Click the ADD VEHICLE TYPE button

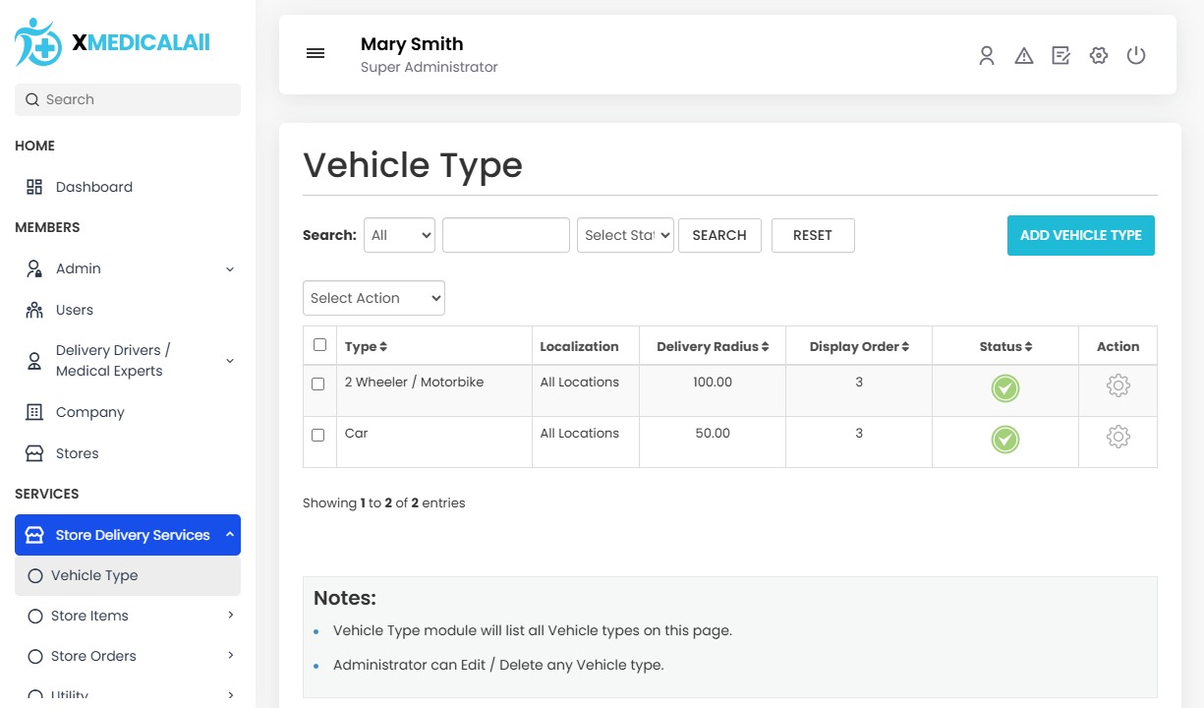point(1080,235)
